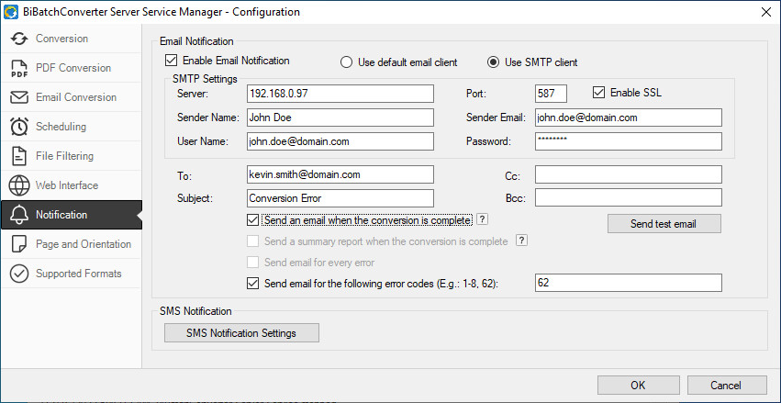Click the Email Conversion envelope icon

pyautogui.click(x=19, y=97)
